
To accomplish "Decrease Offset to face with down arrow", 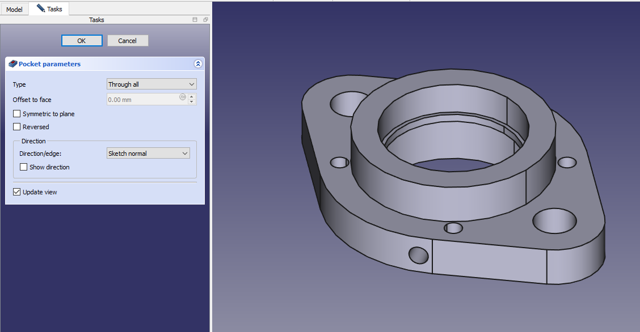I will (x=192, y=103).
